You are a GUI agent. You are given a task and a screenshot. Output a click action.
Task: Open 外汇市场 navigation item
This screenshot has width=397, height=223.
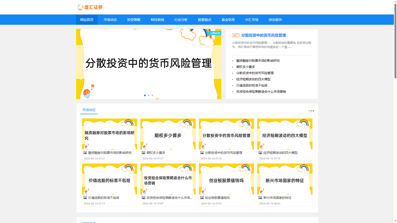point(252,20)
